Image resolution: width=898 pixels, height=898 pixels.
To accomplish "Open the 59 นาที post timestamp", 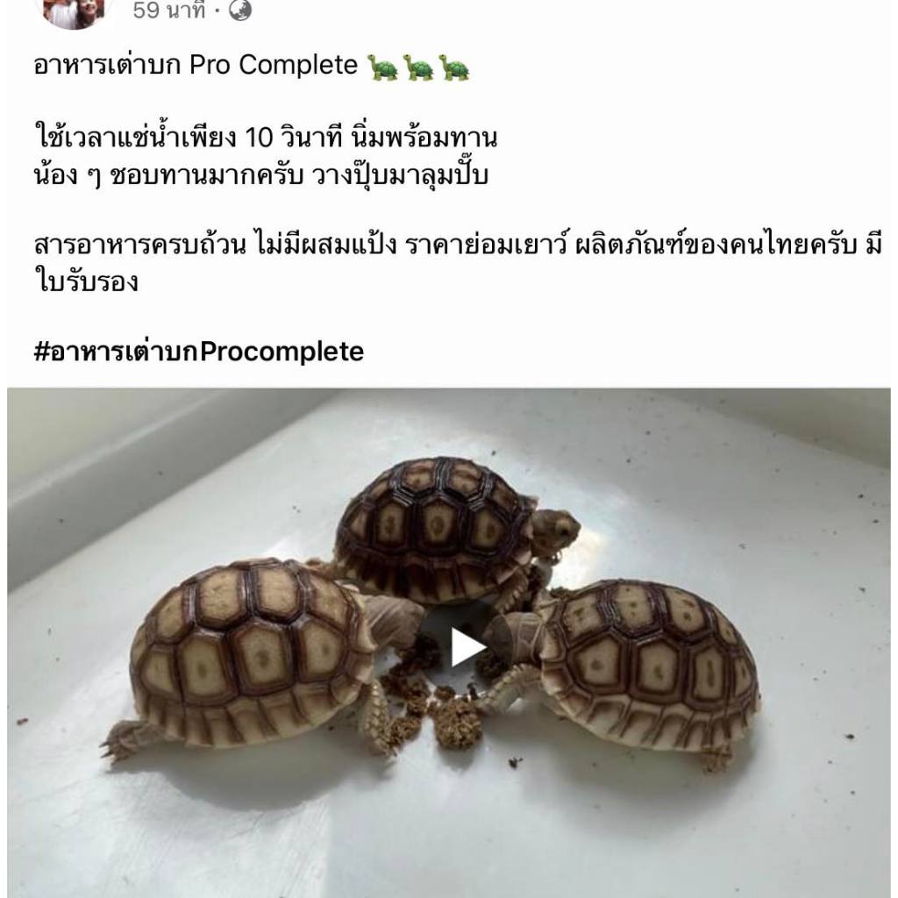I will (169, 11).
